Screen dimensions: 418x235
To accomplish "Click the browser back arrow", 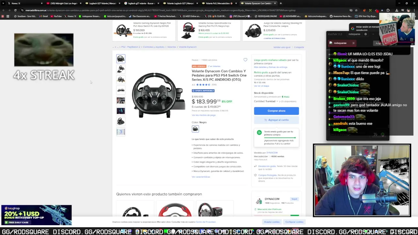I will point(3,10).
